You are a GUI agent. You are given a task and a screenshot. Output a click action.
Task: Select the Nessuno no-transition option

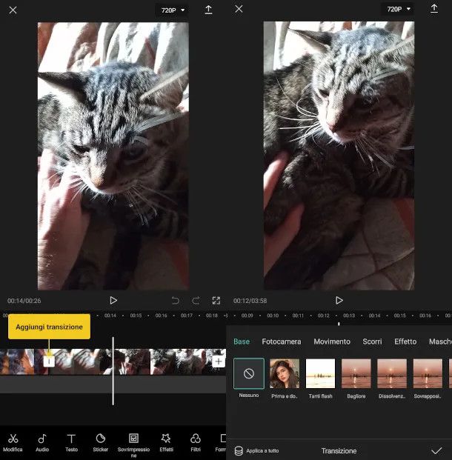click(x=248, y=374)
